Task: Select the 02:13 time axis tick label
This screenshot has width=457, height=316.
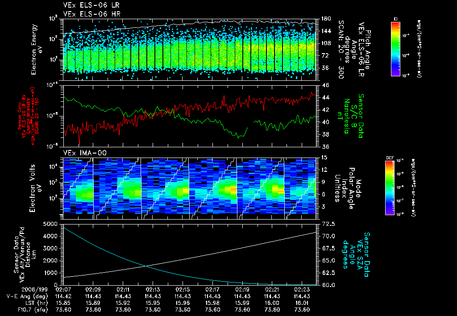Action: (x=153, y=290)
